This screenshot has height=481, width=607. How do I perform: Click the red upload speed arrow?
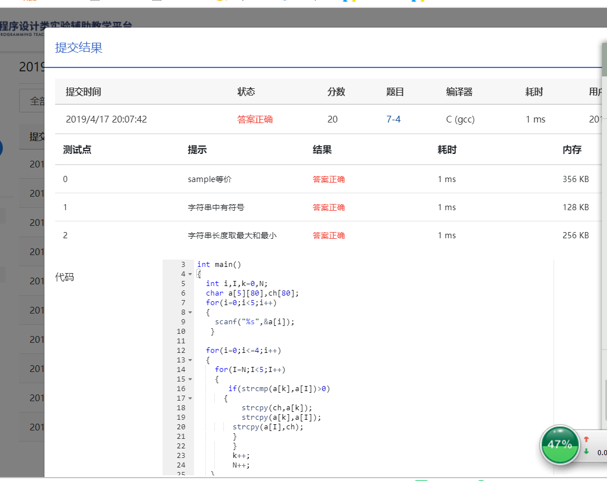pyautogui.click(x=587, y=439)
